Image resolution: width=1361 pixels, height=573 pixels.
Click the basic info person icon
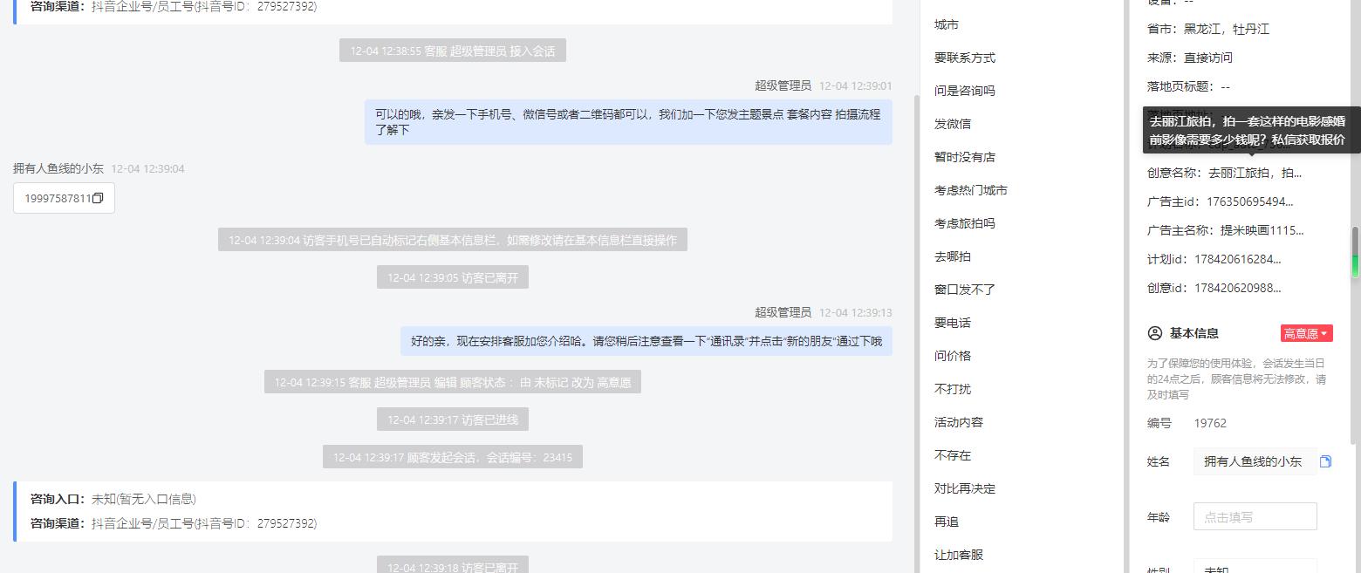(x=1155, y=333)
